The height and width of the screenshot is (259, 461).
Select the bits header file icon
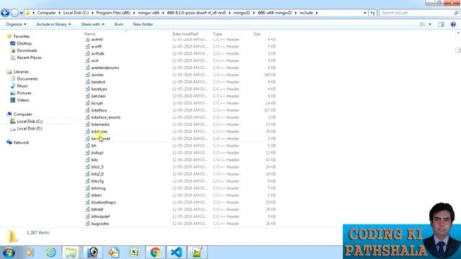coord(87,160)
